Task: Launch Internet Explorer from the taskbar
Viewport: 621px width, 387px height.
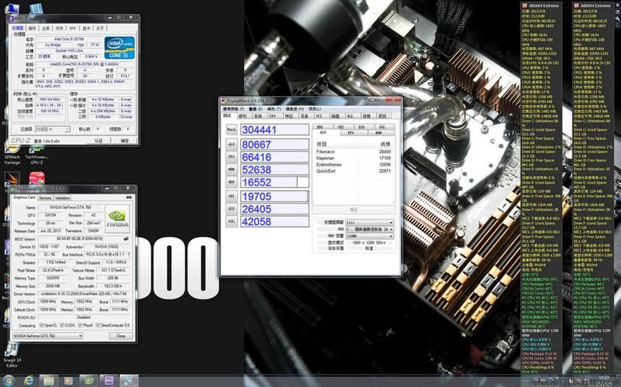Action: (x=29, y=381)
